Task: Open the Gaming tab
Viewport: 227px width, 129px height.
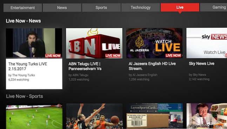Action: (x=214, y=7)
